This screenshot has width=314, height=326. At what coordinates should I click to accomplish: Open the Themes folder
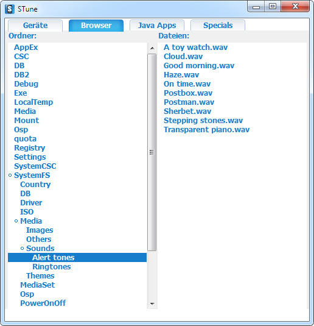[40, 276]
